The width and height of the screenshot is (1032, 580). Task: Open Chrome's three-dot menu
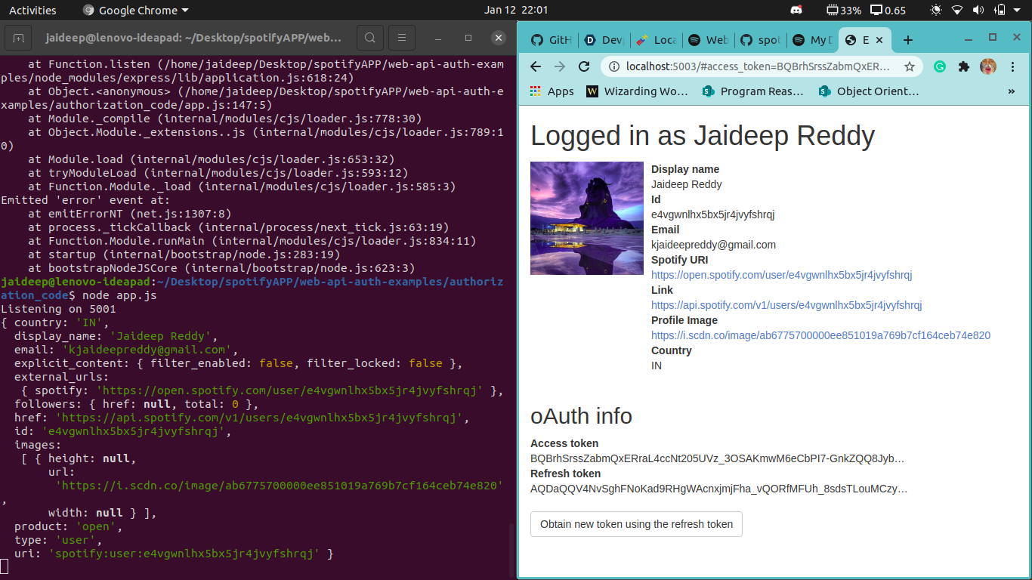click(x=1012, y=66)
